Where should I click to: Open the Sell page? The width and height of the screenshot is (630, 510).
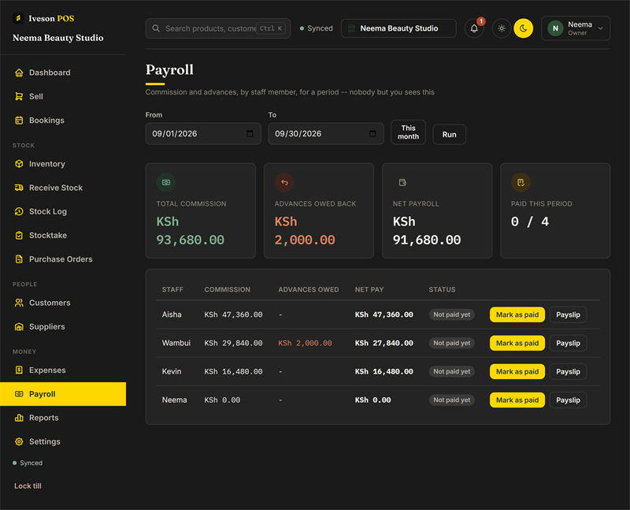point(63,96)
